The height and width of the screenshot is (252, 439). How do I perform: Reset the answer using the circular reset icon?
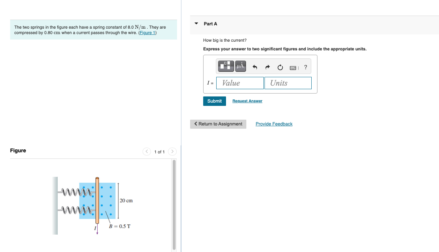(280, 67)
